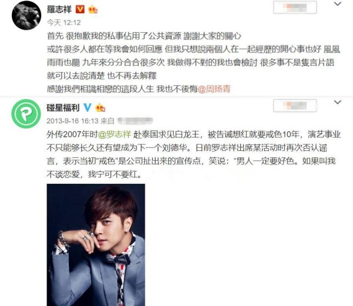Expand options chevron on 碰星福利's post
The width and height of the screenshot is (353, 306).
(337, 102)
